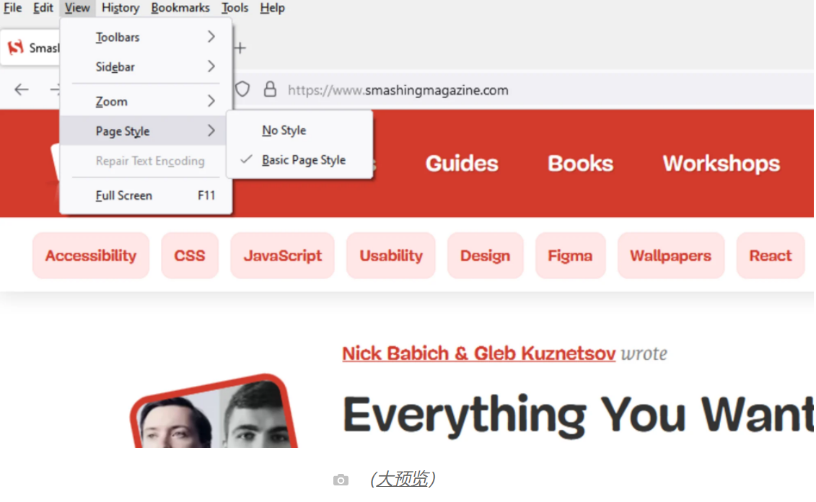Go to the Books section
Viewport: 816px width, 502px height.
click(580, 163)
